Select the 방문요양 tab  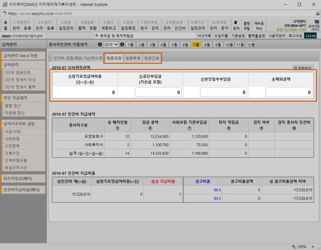pos(114,58)
